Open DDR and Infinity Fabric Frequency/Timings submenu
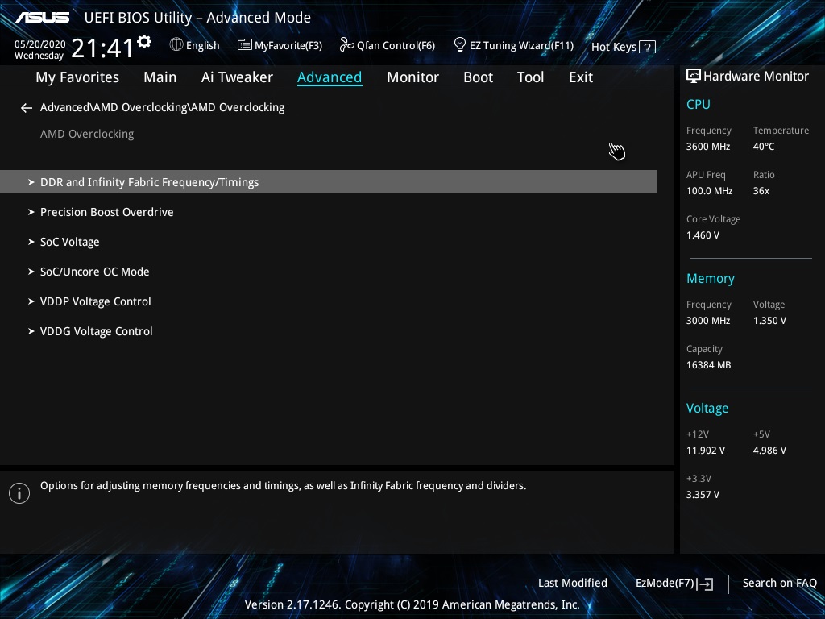Screen dimensions: 825x619 click(x=329, y=182)
